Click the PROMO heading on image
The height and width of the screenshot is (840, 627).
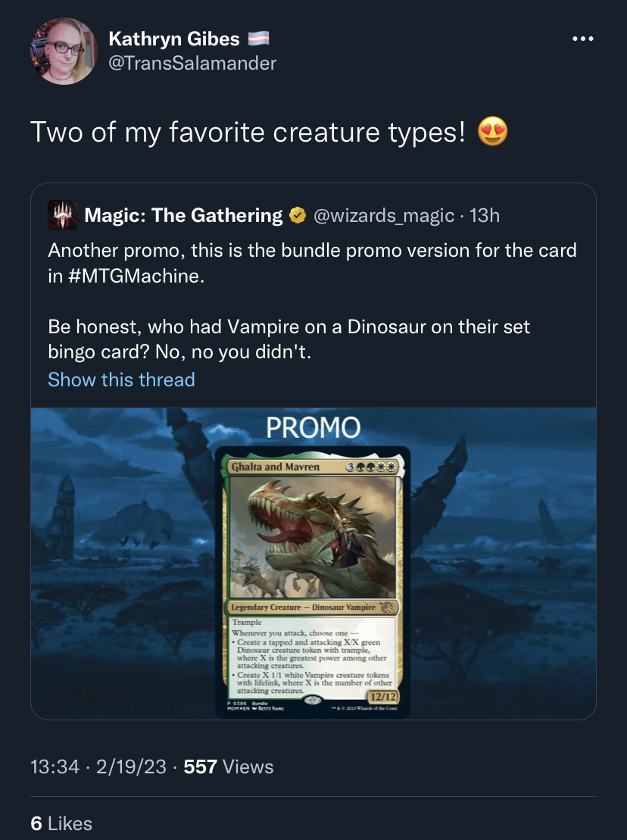[313, 427]
